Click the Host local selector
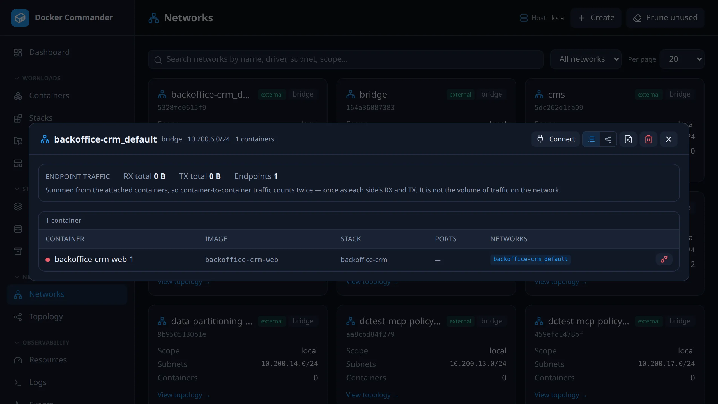This screenshot has width=718, height=404. [x=543, y=18]
